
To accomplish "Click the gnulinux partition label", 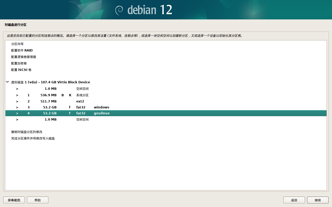I will 102,113.
